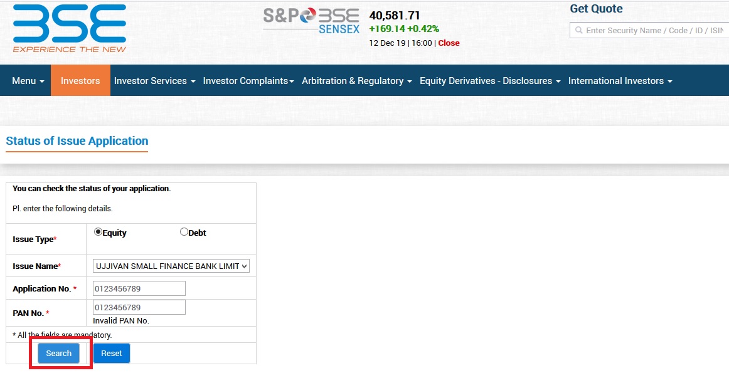The height and width of the screenshot is (373, 729).
Task: Click the PAN No. label
Action: pos(31,313)
